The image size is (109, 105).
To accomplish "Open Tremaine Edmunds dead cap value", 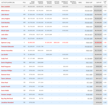I will coord(89,47).
